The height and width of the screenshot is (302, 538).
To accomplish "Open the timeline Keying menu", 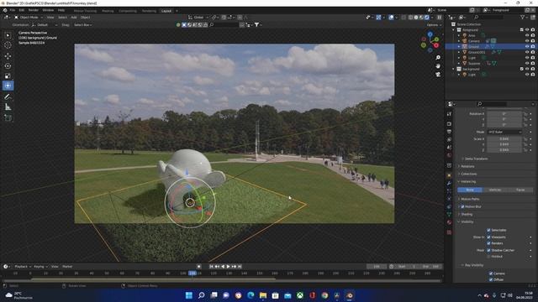I will pyautogui.click(x=40, y=267).
